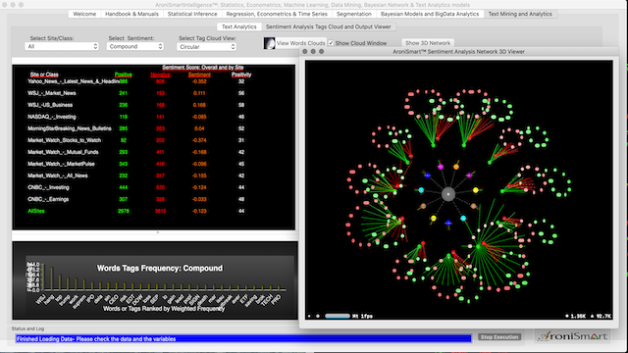Toggle the Show Cloud Window checkbox

click(331, 43)
